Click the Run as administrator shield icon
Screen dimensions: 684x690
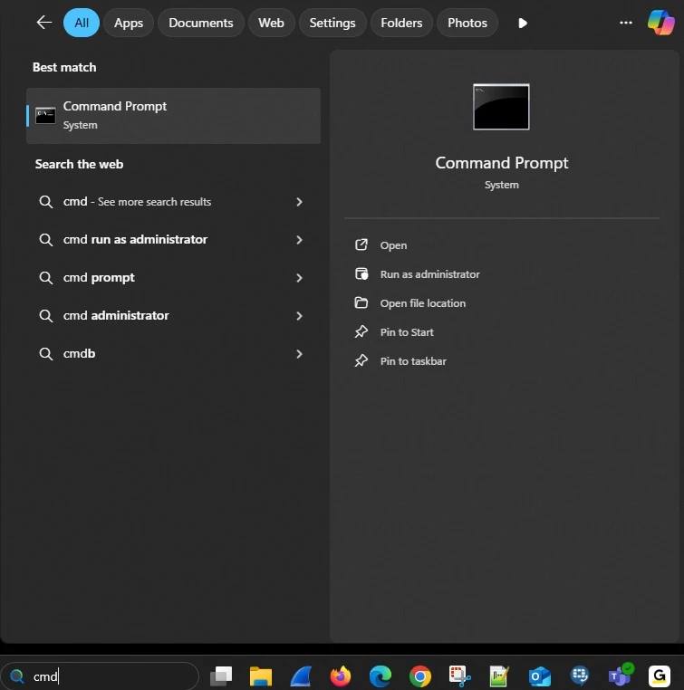(361, 273)
